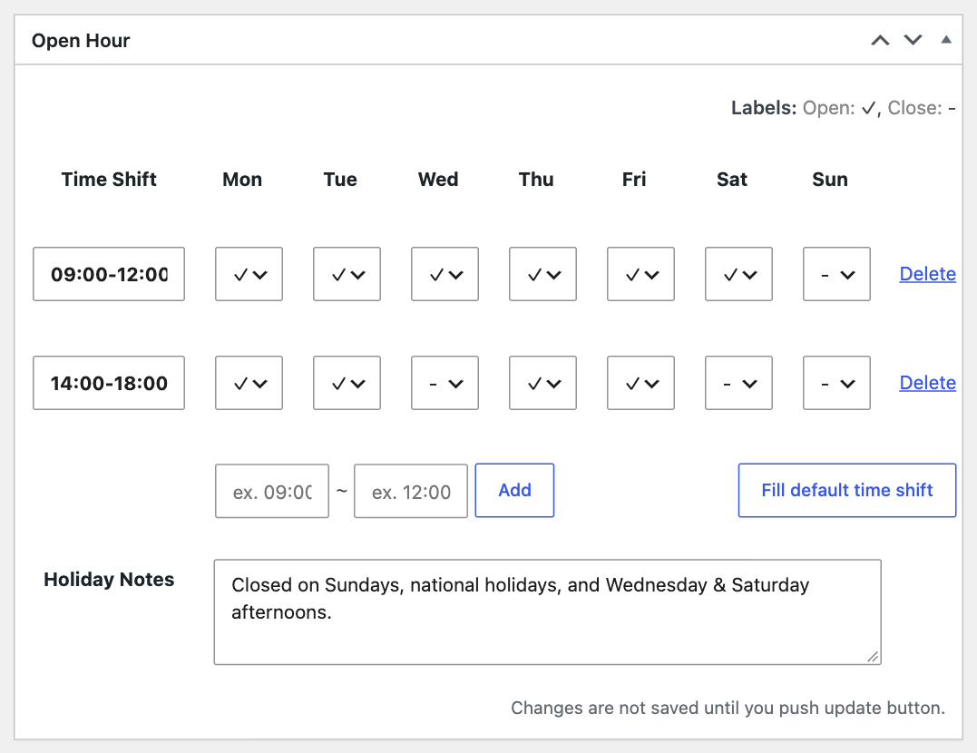Viewport: 977px width, 753px height.
Task: Open Fri dropdown for 14:00-18:00 shift
Action: 640,383
